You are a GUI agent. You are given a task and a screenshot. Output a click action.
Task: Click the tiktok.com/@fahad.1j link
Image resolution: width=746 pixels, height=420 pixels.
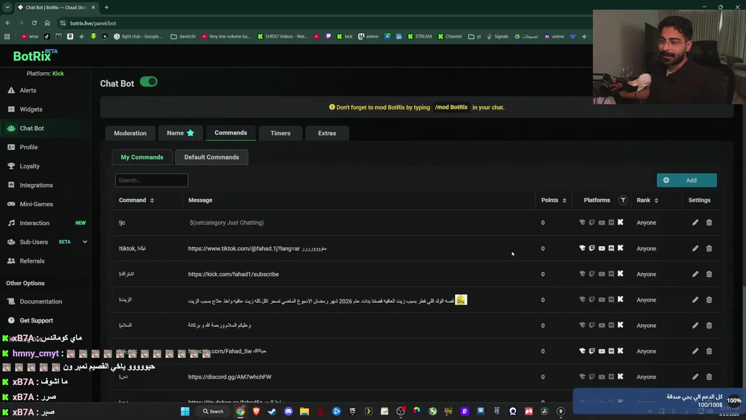tap(244, 249)
